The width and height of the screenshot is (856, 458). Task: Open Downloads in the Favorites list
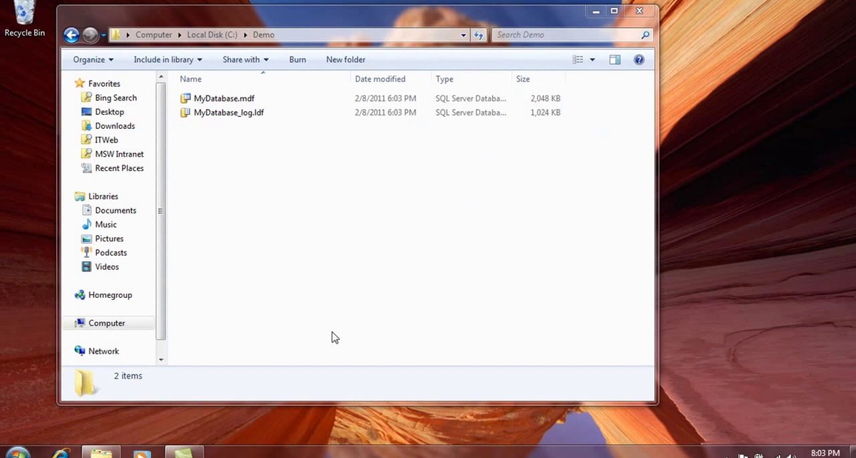point(114,126)
